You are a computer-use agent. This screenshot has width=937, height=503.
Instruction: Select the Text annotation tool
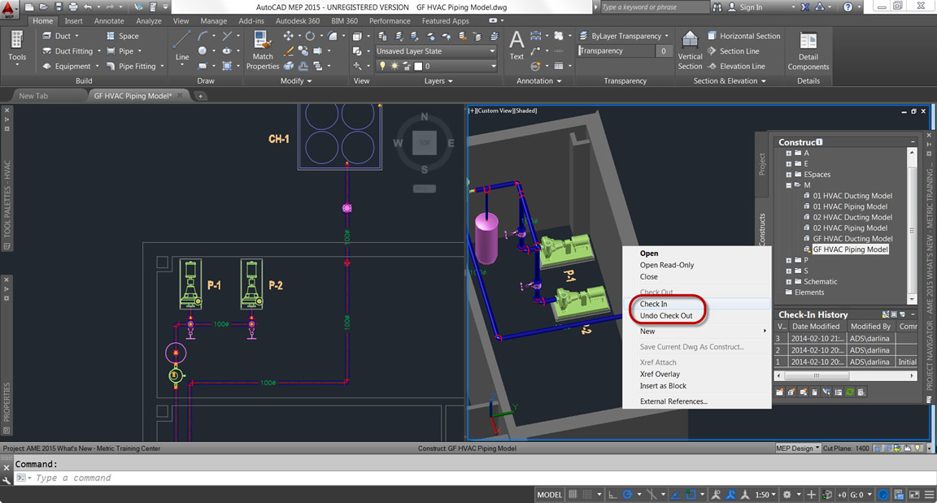[516, 46]
